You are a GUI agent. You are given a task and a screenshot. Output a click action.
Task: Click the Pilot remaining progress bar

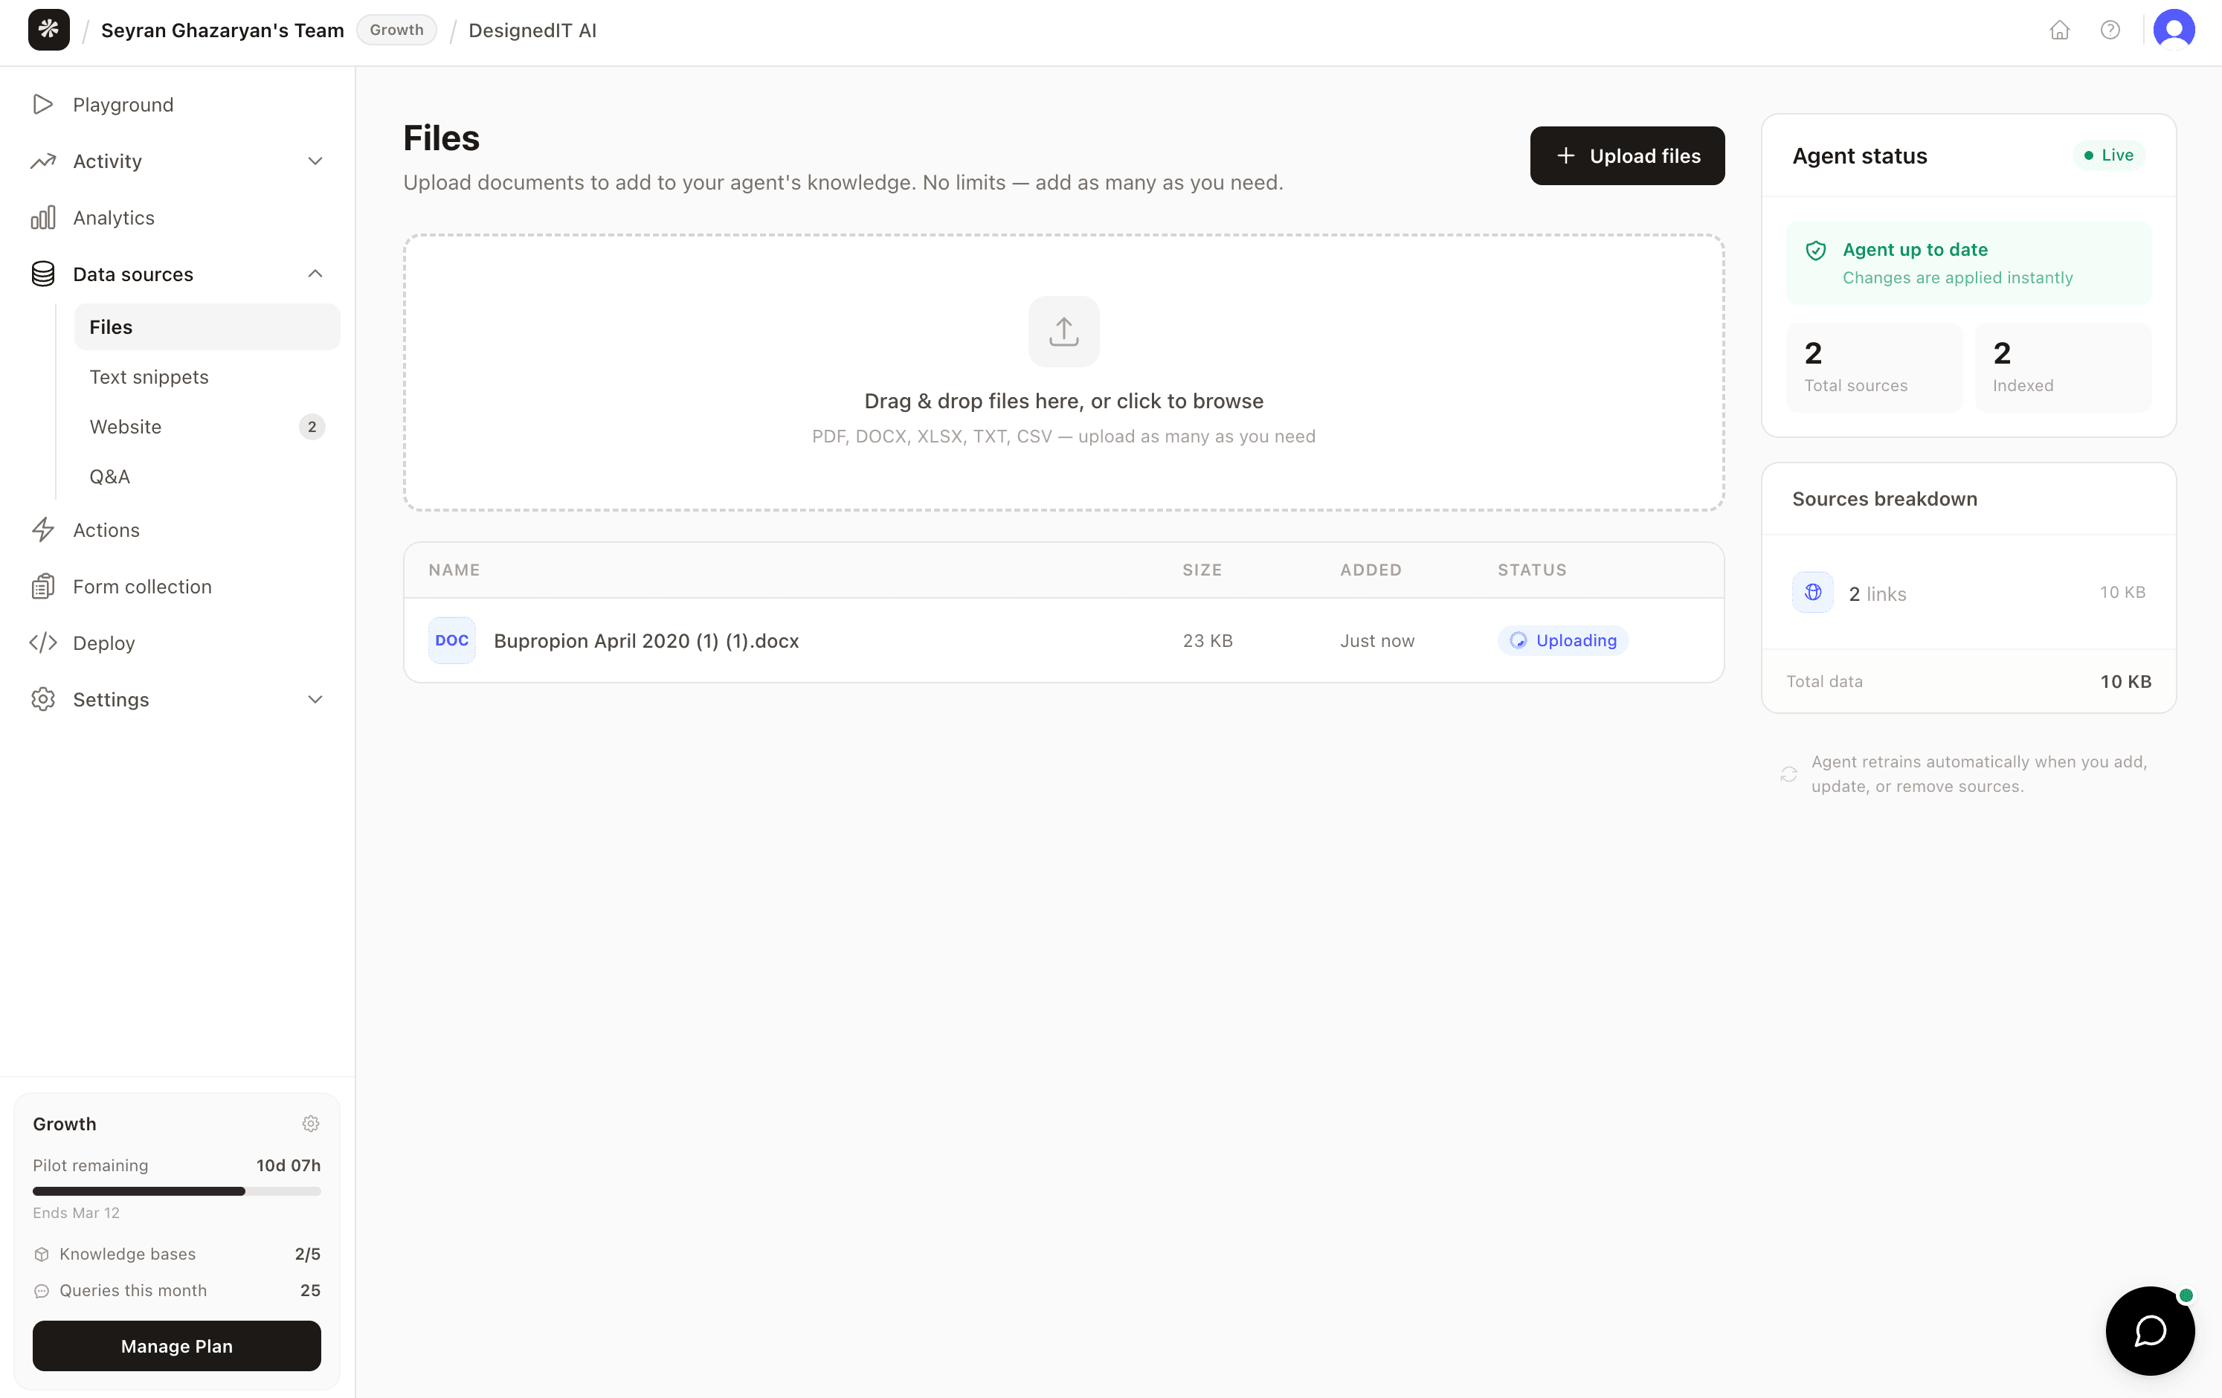coord(176,1191)
